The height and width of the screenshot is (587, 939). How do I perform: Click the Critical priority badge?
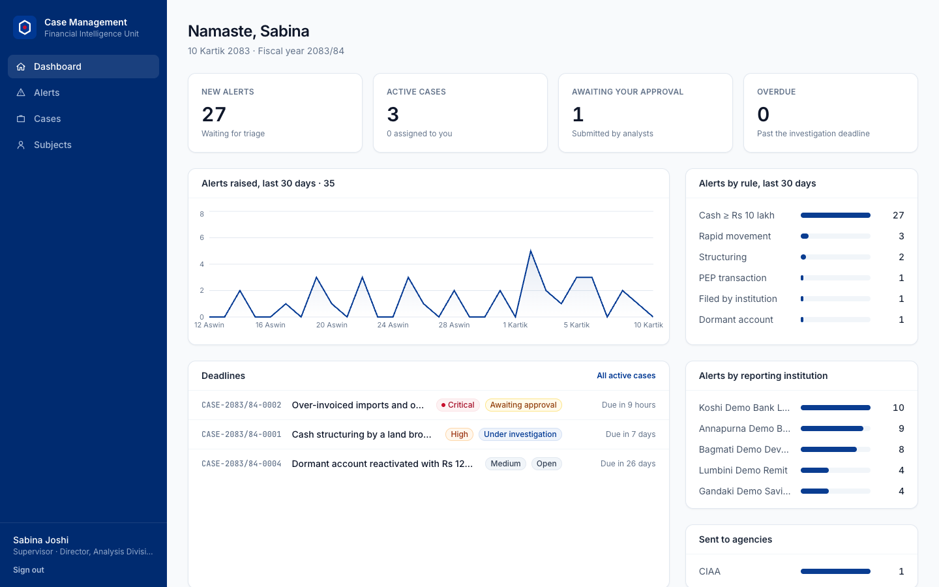458,405
